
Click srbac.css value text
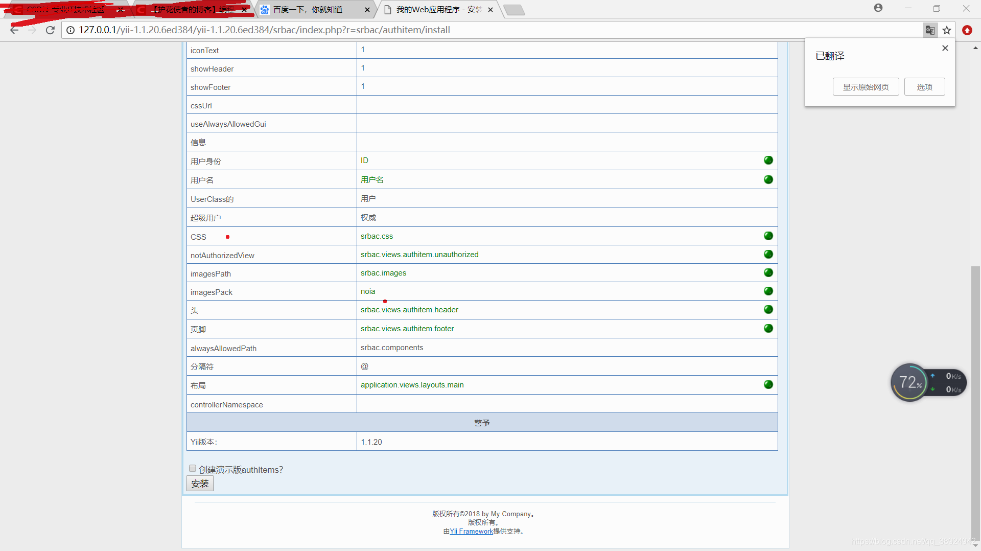tap(377, 236)
